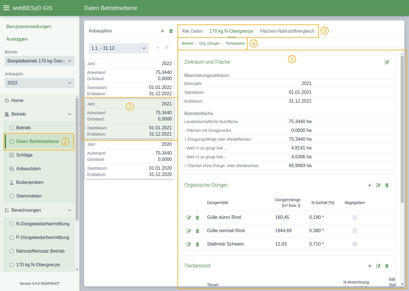Switch to the Alle Daten tab

coord(192,31)
